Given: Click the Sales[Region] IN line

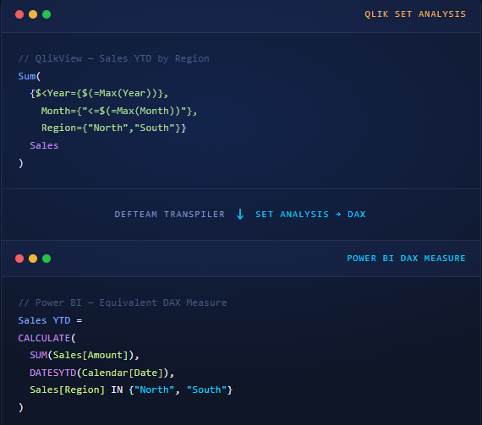Looking at the screenshot, I should click(131, 390).
